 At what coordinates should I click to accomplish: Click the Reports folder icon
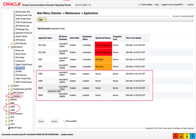(12, 85)
